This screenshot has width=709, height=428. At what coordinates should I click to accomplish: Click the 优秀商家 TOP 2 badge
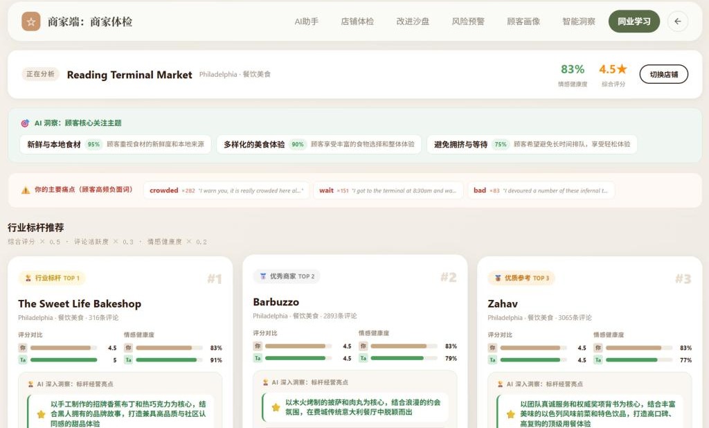coord(287,276)
